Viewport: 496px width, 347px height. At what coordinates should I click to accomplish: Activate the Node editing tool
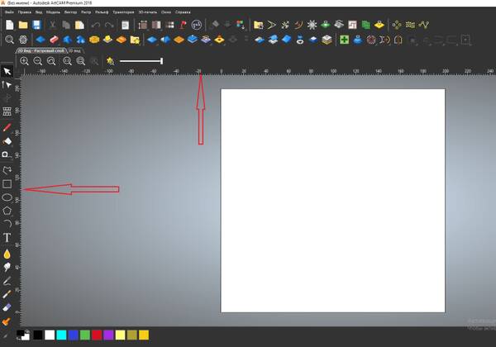point(7,85)
